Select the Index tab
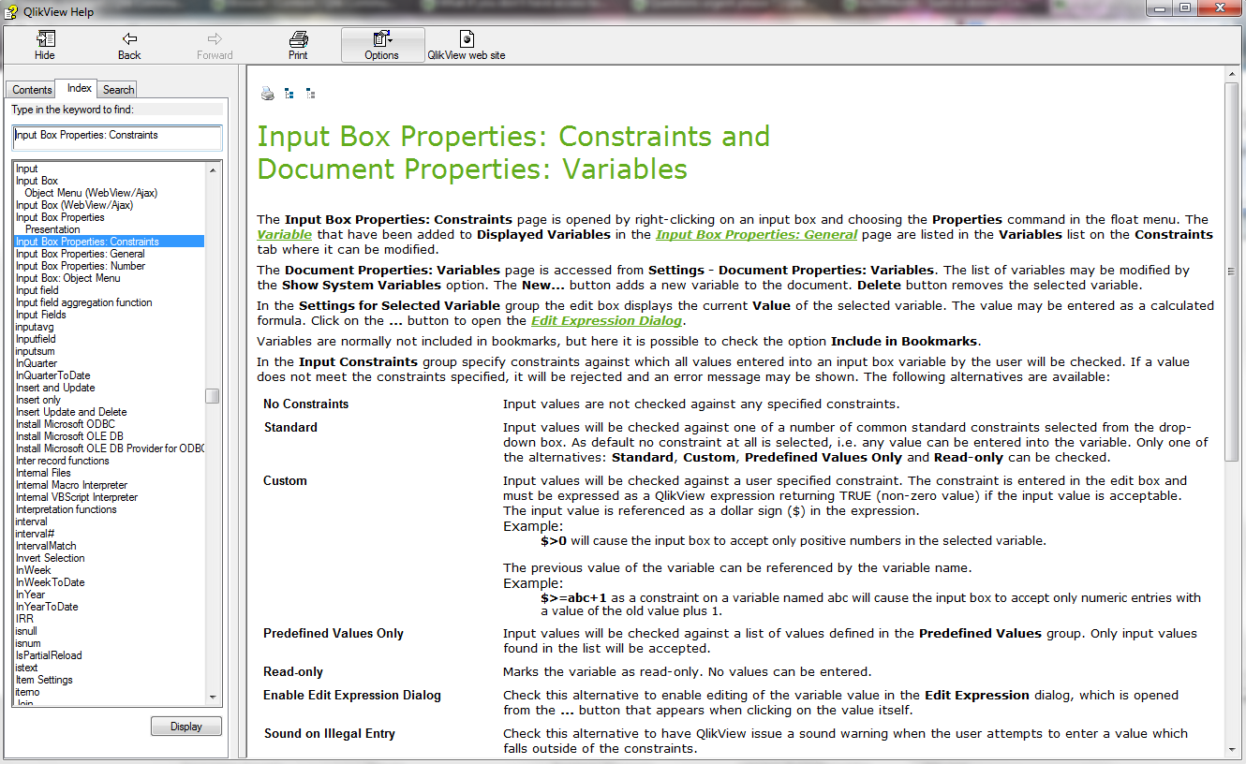Image resolution: width=1246 pixels, height=764 pixels. tap(80, 88)
